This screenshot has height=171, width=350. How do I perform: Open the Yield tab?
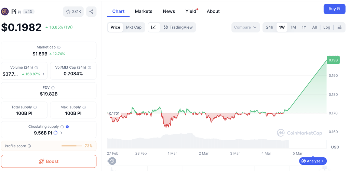pos(191,11)
